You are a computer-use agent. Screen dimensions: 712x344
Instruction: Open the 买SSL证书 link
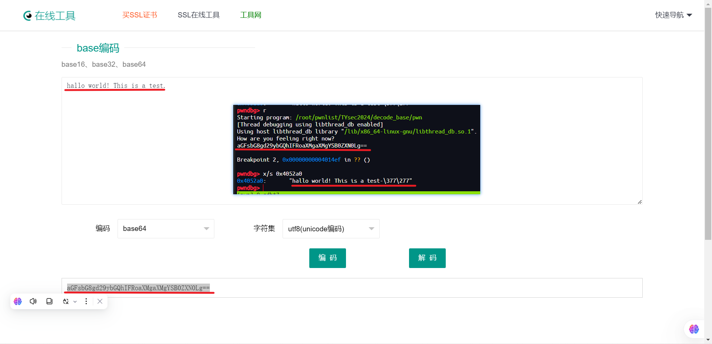point(140,15)
